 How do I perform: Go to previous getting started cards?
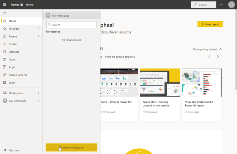pyautogui.click(x=209, y=57)
